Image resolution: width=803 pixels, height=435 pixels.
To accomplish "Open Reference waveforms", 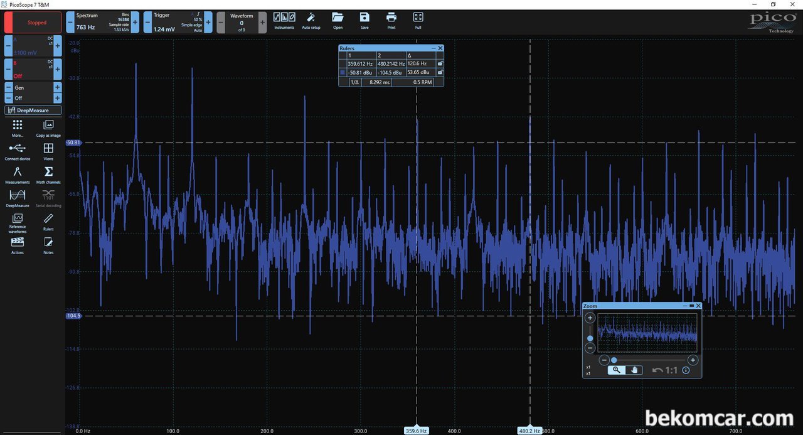I will click(x=18, y=223).
